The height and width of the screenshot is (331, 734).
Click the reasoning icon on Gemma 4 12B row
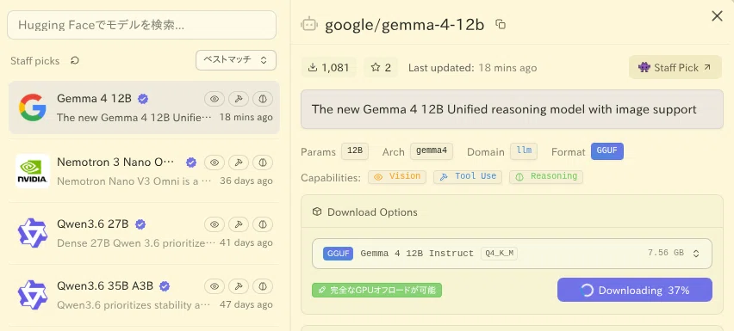pyautogui.click(x=263, y=99)
